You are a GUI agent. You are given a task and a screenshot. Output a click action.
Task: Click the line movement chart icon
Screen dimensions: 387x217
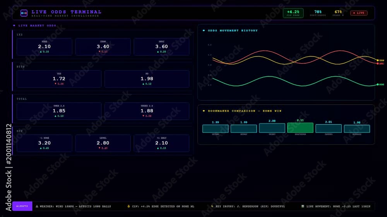coord(303,207)
